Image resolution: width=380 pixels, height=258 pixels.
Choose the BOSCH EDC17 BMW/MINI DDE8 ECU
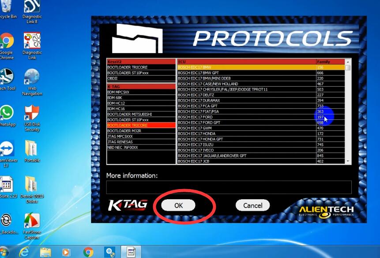click(261, 78)
